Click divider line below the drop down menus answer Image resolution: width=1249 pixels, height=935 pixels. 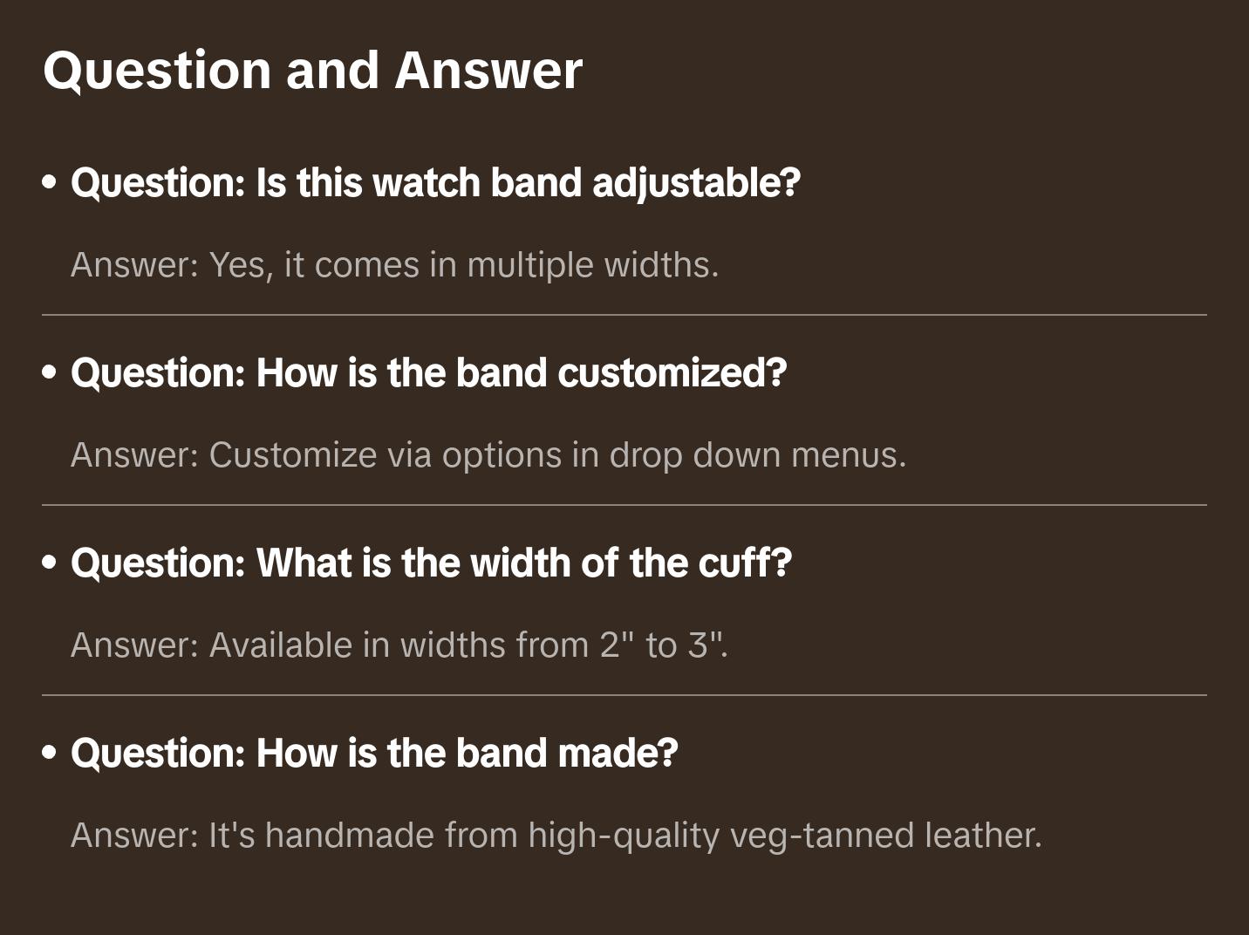[624, 505]
